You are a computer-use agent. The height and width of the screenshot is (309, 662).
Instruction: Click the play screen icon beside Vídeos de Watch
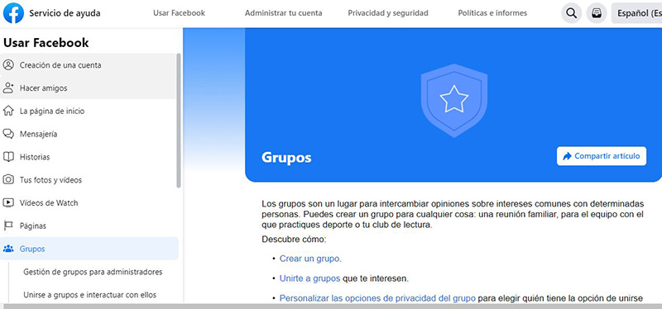tap(8, 202)
